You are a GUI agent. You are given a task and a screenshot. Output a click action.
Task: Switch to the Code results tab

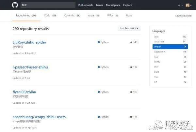[x=50, y=16]
